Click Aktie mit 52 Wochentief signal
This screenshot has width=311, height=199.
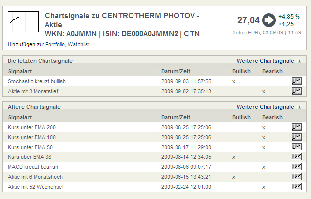pyautogui.click(x=36, y=187)
